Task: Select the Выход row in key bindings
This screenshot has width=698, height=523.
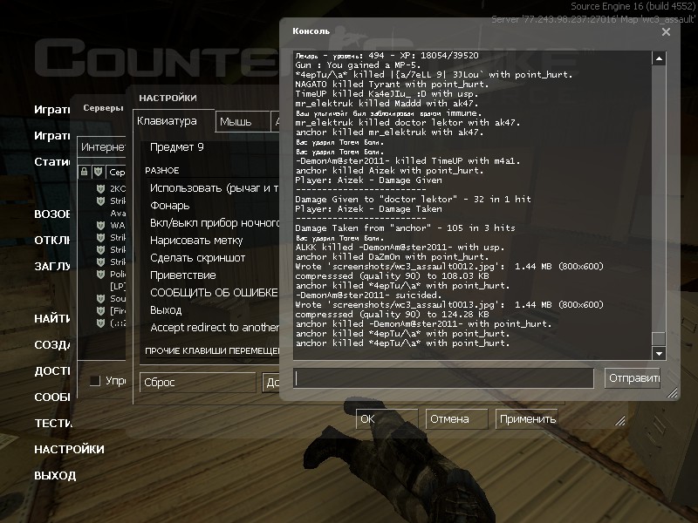Action: tap(211, 310)
